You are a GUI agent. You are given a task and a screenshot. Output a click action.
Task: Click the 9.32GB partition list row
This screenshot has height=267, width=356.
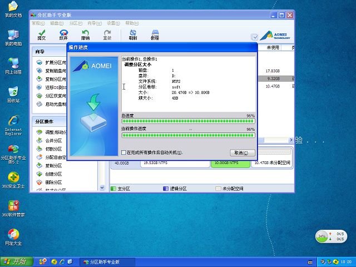pyautogui.click(x=276, y=78)
